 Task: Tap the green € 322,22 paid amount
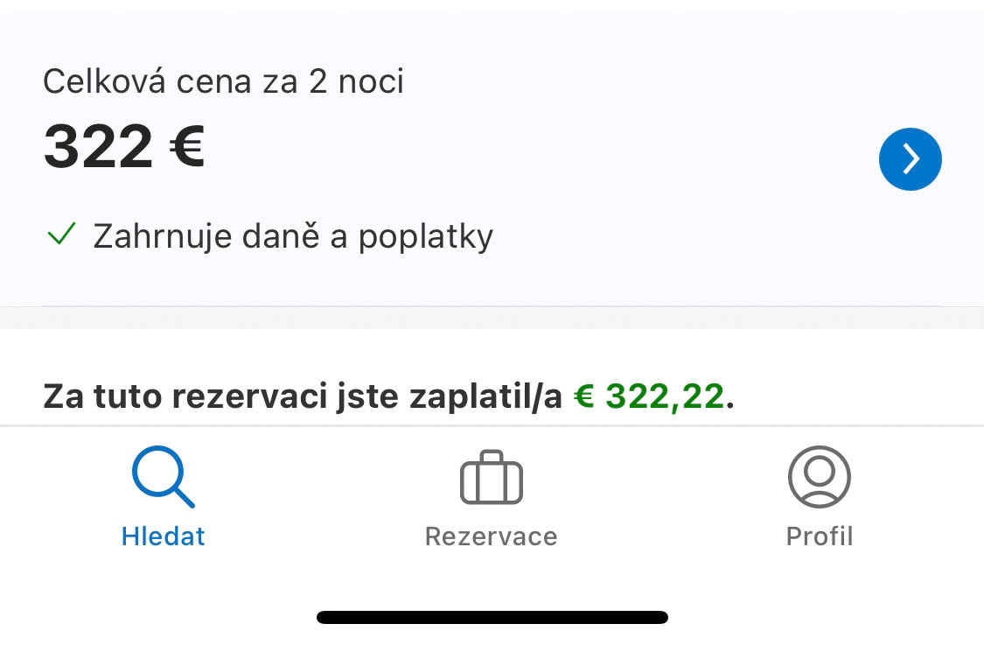point(649,396)
